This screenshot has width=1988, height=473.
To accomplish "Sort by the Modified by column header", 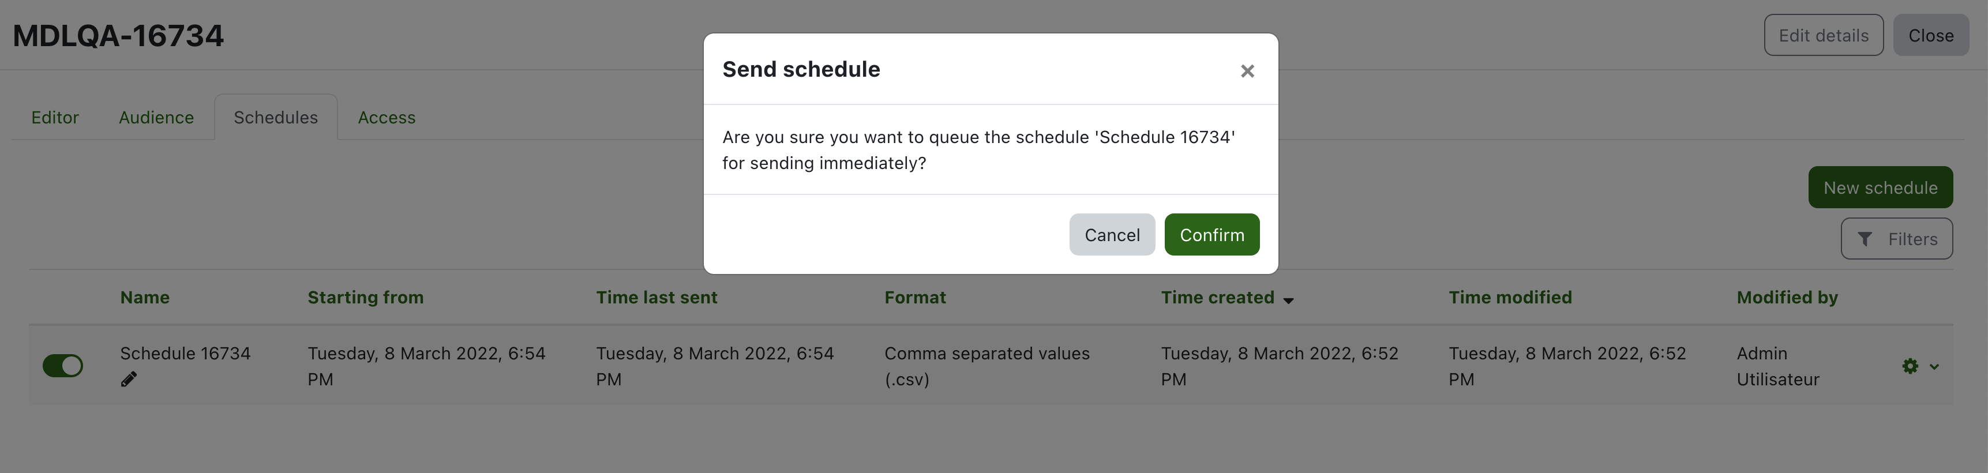I will pyautogui.click(x=1787, y=297).
